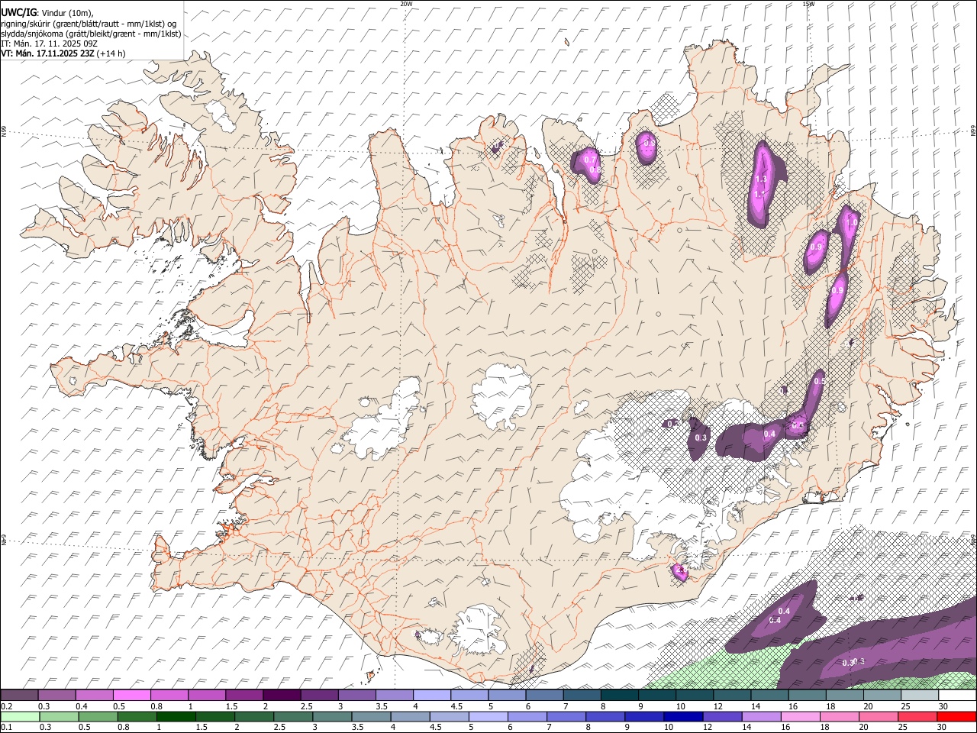This screenshot has width=977, height=733.
Task: Select the darkest green 1 swatch, lower legend
Action: point(176,716)
